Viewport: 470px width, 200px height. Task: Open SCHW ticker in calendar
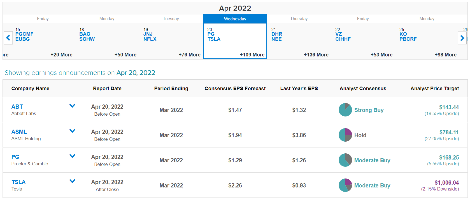pyautogui.click(x=87, y=39)
